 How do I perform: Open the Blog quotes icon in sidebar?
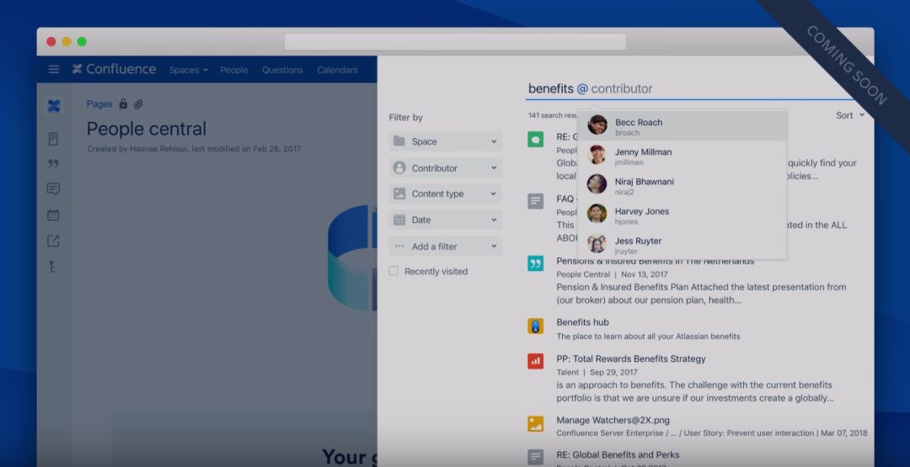click(x=53, y=164)
